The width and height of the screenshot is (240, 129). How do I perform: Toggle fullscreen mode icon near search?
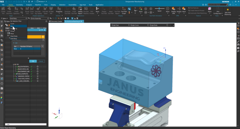(233, 5)
